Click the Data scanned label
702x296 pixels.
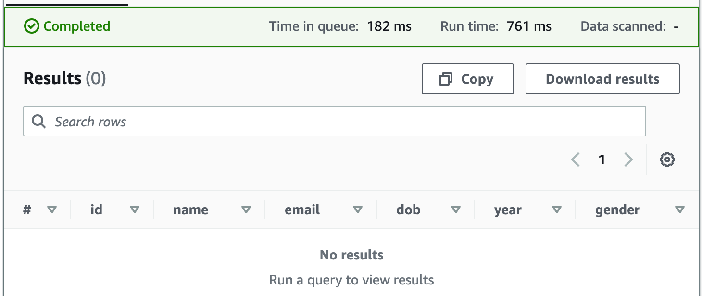click(623, 26)
